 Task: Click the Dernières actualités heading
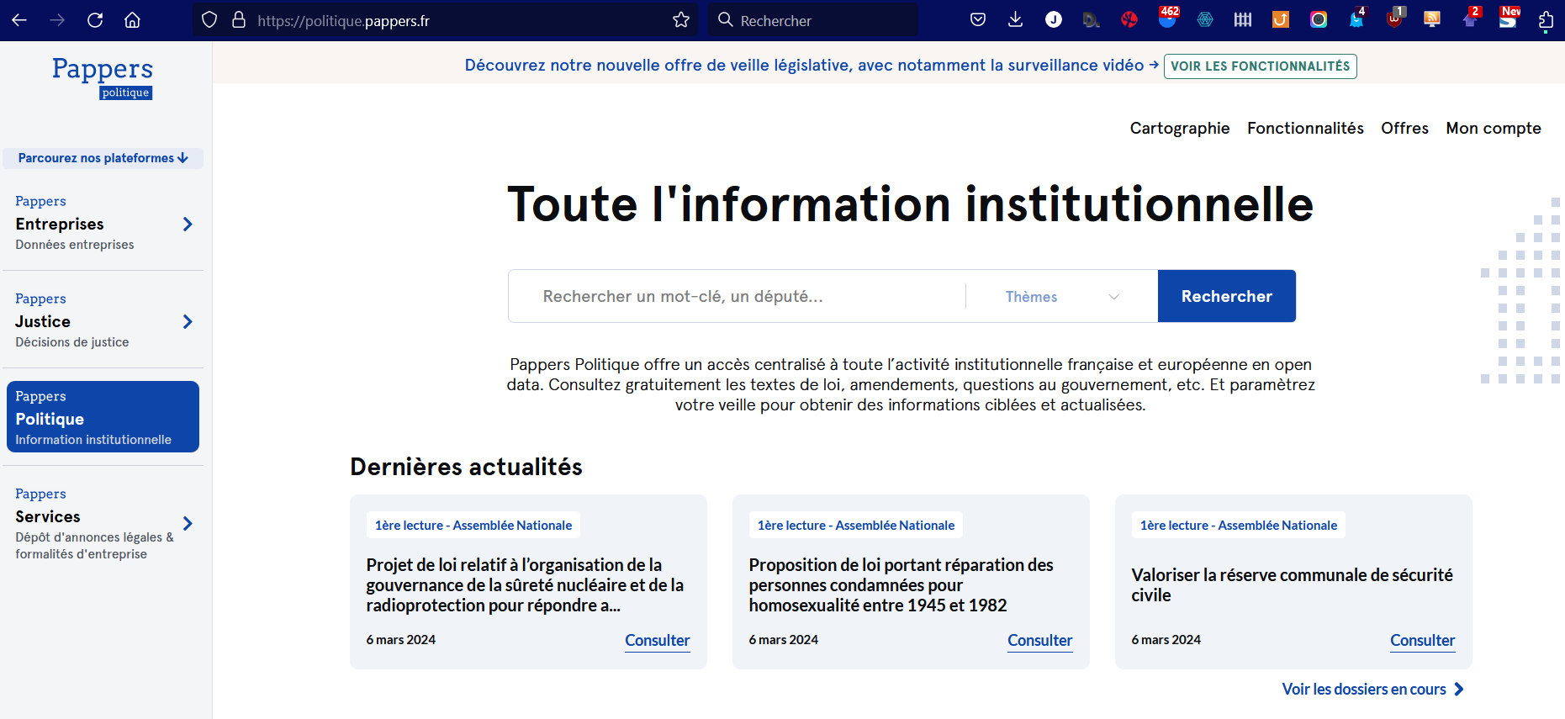tap(466, 467)
